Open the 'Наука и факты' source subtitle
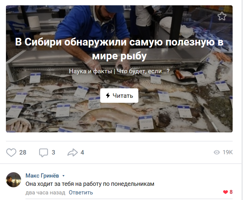 point(90,71)
